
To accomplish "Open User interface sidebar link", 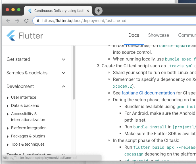I will pos(24,97).
